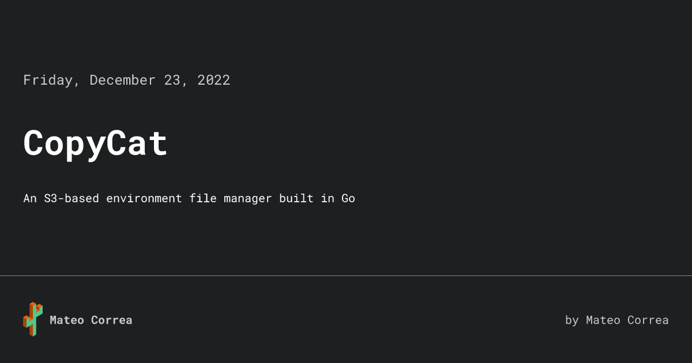Select the date 'Friday, December 23, 2022'
Screen dimensions: 692x363
coord(126,80)
